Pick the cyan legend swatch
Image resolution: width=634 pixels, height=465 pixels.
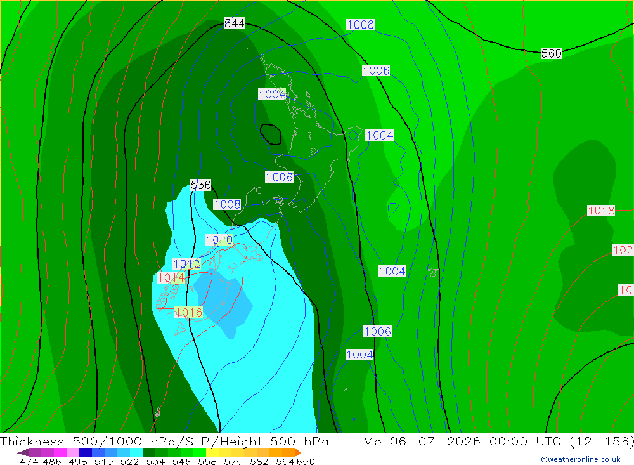[136, 452]
